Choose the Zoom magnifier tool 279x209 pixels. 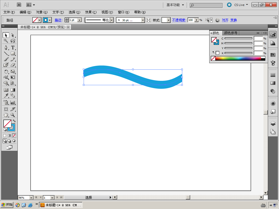13,115
